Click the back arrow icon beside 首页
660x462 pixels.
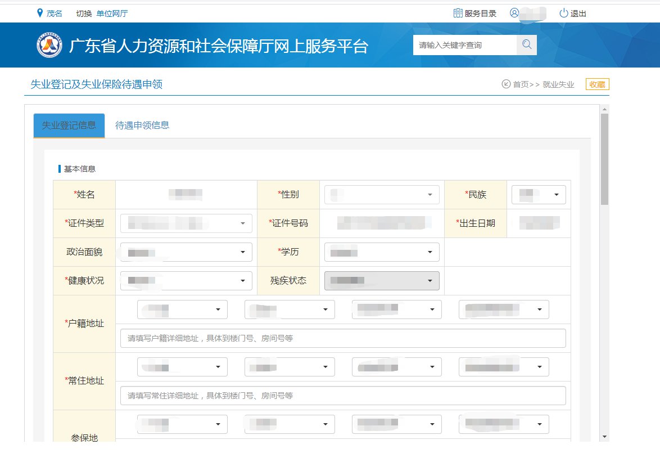506,84
